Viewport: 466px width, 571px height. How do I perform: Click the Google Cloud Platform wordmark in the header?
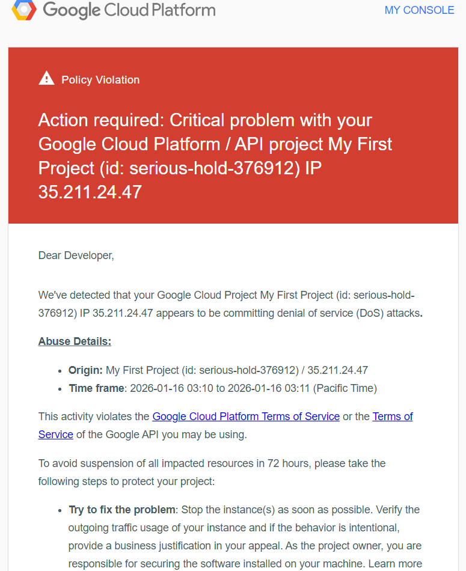[x=129, y=10]
